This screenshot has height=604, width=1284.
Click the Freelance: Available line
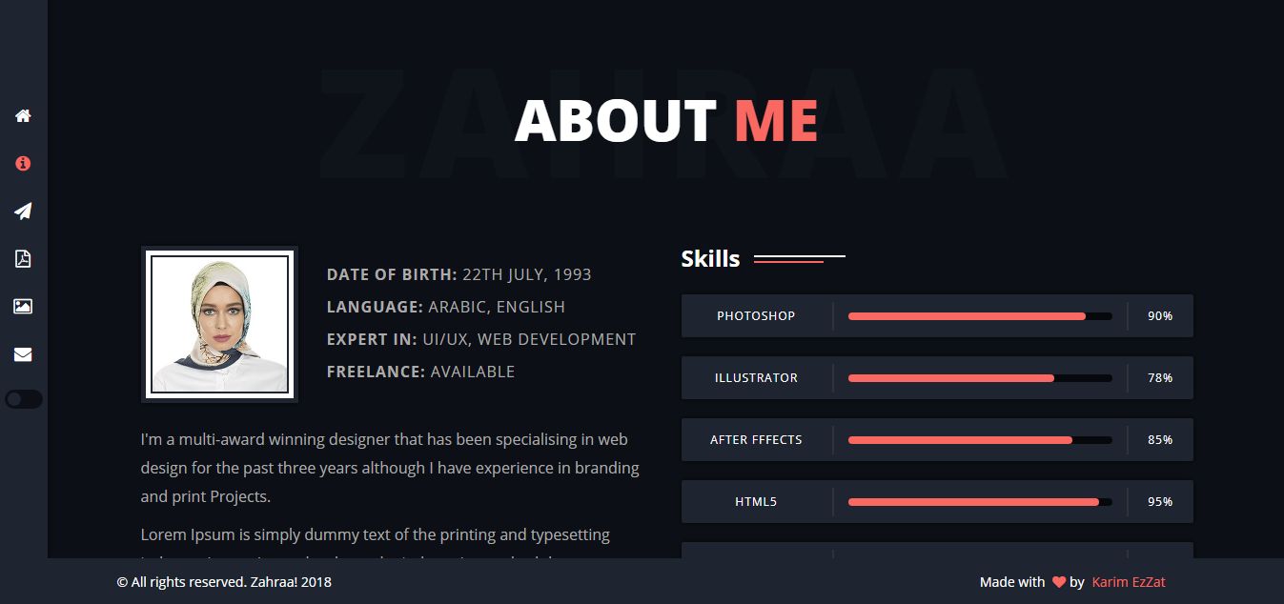420,372
